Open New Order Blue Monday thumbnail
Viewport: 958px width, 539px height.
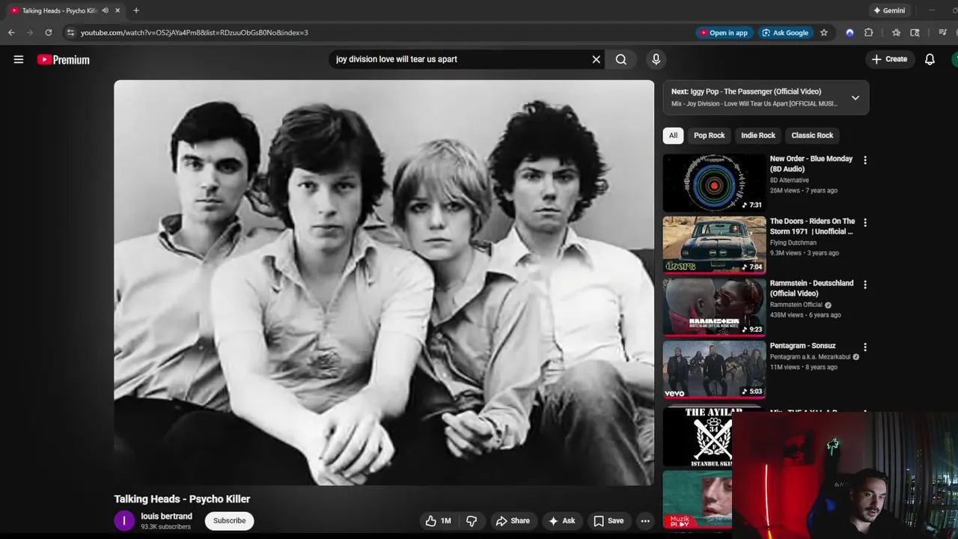click(714, 183)
